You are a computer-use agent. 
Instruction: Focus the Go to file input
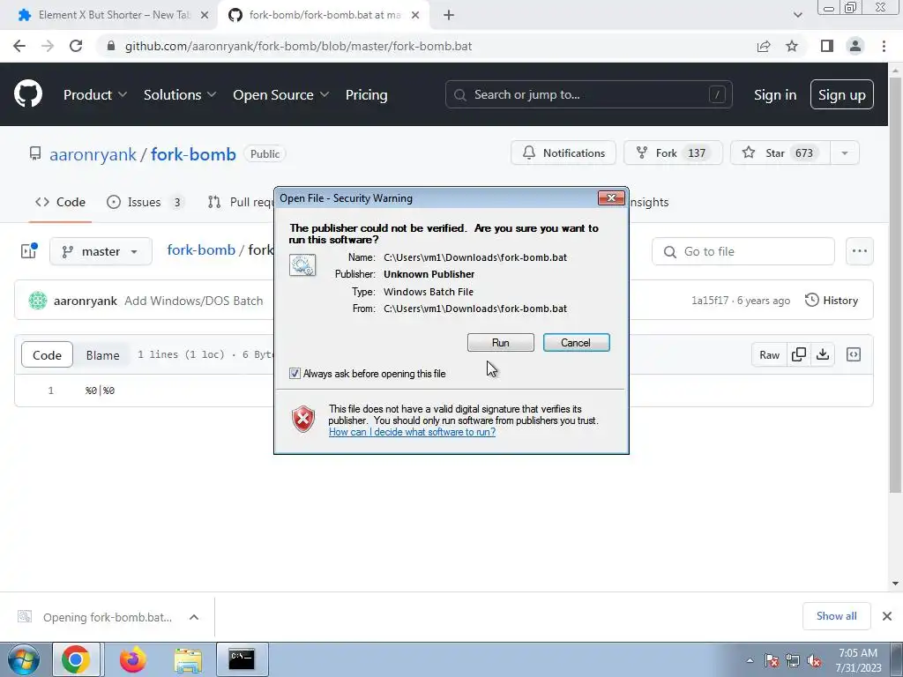coord(743,251)
